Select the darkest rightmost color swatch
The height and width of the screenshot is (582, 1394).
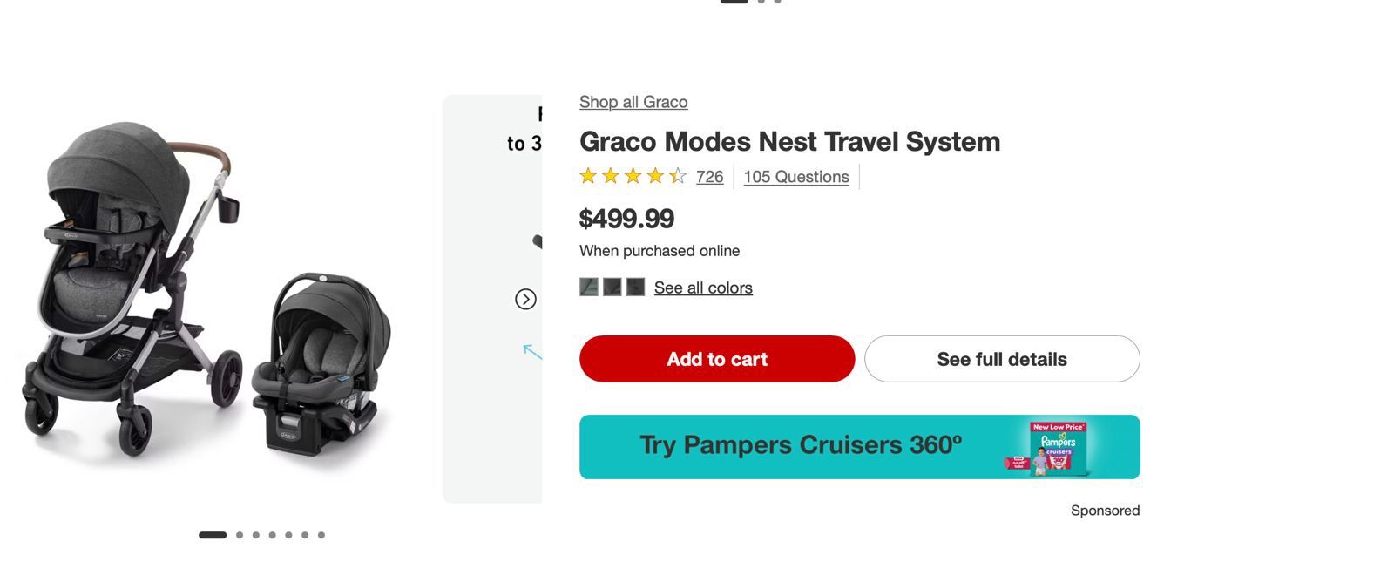click(634, 287)
